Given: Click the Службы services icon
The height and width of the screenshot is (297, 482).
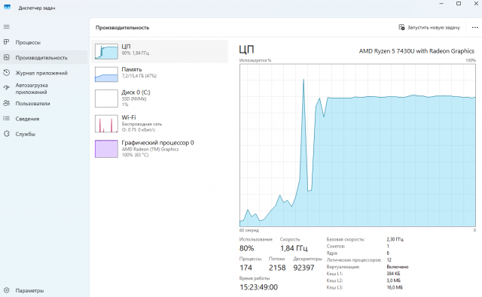Looking at the screenshot, I should pyautogui.click(x=7, y=134).
